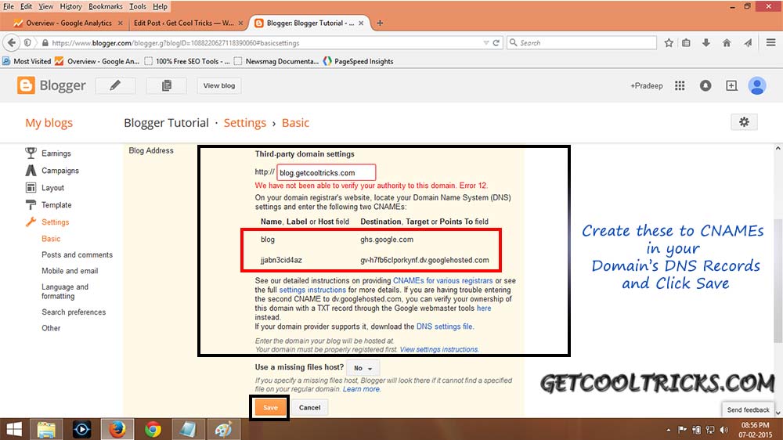Click the Blogger logo icon
The height and width of the screenshot is (440, 783).
[x=26, y=85]
